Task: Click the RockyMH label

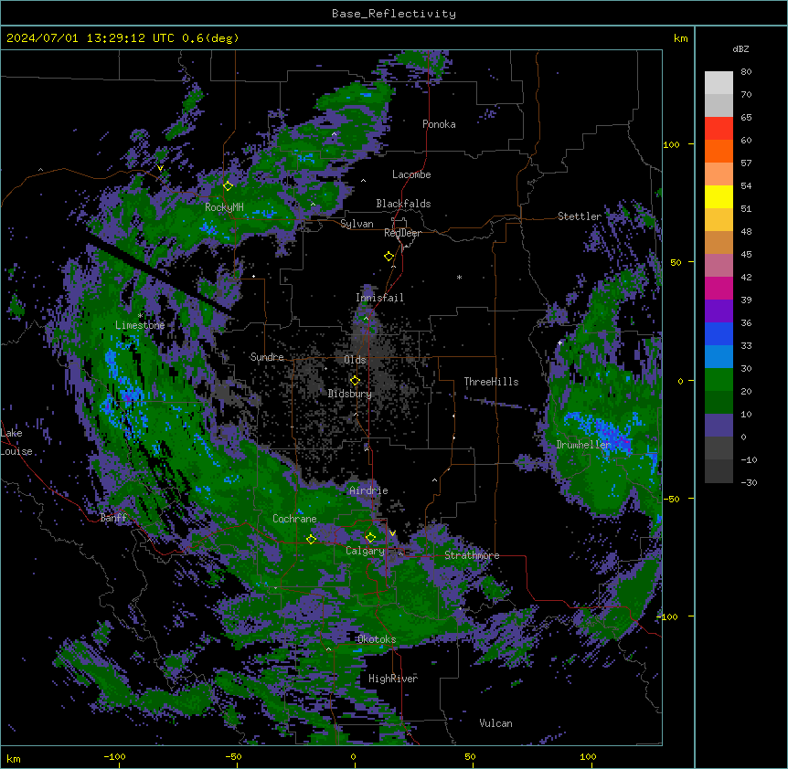Action: click(x=224, y=207)
